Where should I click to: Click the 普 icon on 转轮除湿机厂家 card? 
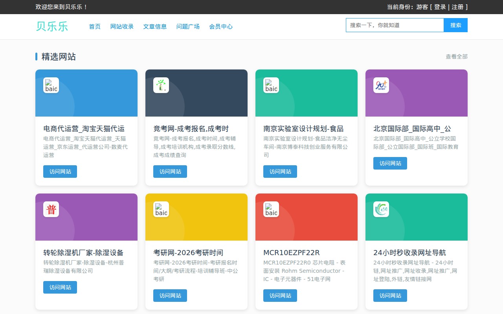51,209
